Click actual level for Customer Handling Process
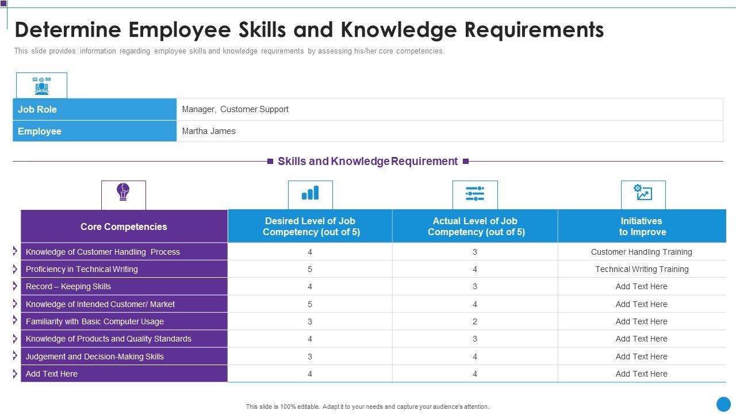Viewport: 736px width, 414px height. click(475, 252)
